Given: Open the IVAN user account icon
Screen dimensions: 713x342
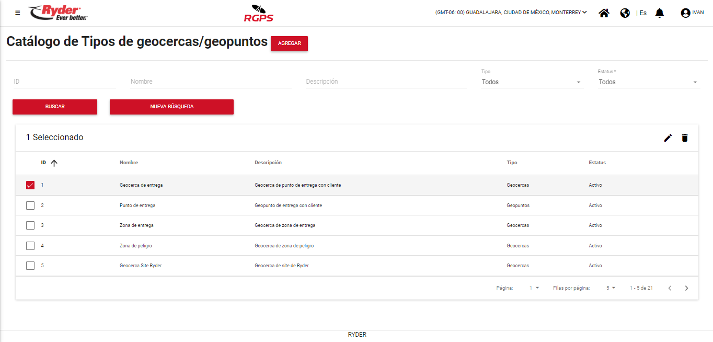Looking at the screenshot, I should [685, 13].
